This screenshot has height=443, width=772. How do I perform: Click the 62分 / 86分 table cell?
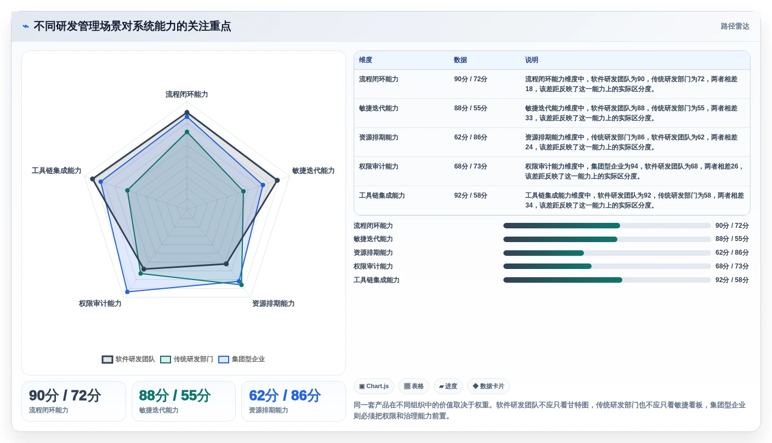coord(470,137)
